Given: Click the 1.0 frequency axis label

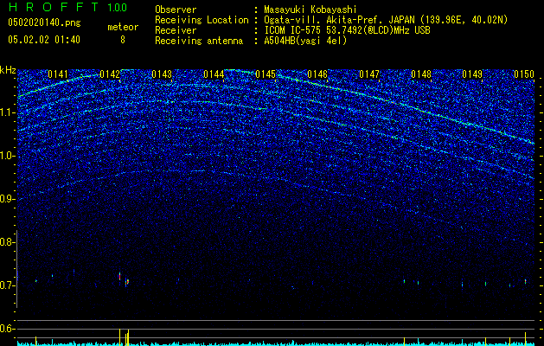Looking at the screenshot, I should pyautogui.click(x=8, y=156).
